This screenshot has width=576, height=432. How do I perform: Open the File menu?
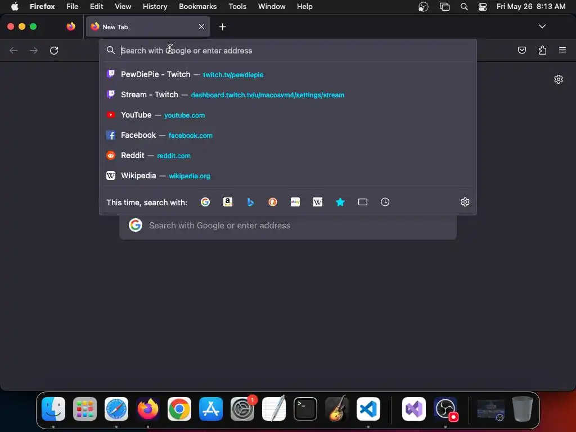pos(73,7)
